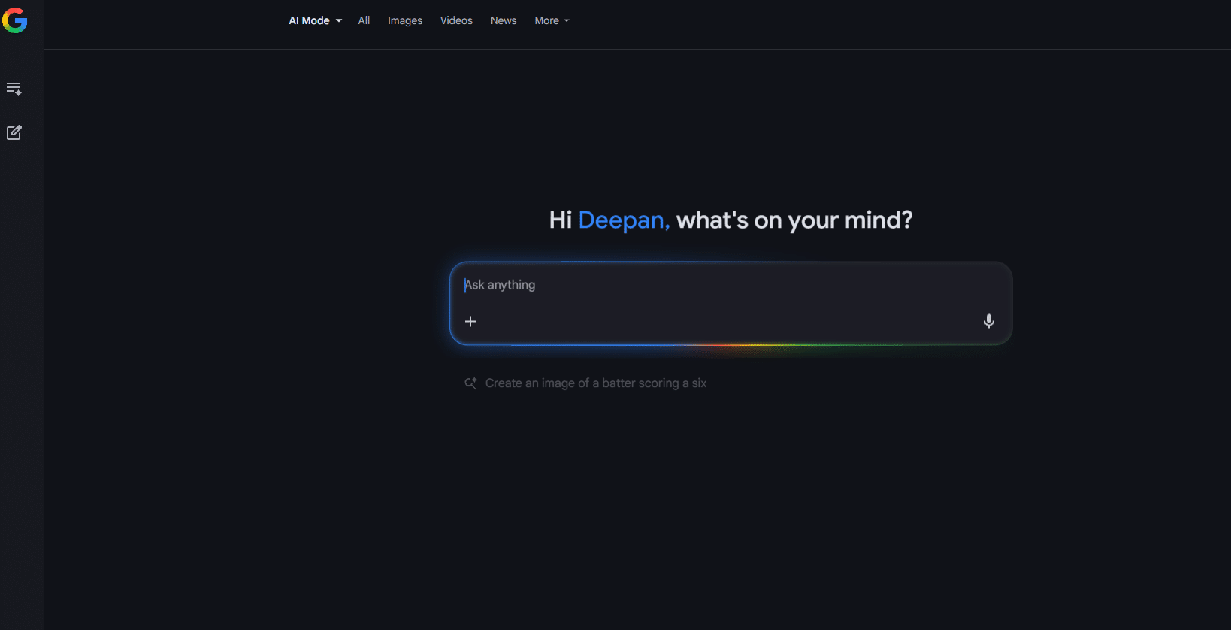The height and width of the screenshot is (630, 1231).
Task: Open AI Mode history from the sidebar
Action: pos(14,89)
